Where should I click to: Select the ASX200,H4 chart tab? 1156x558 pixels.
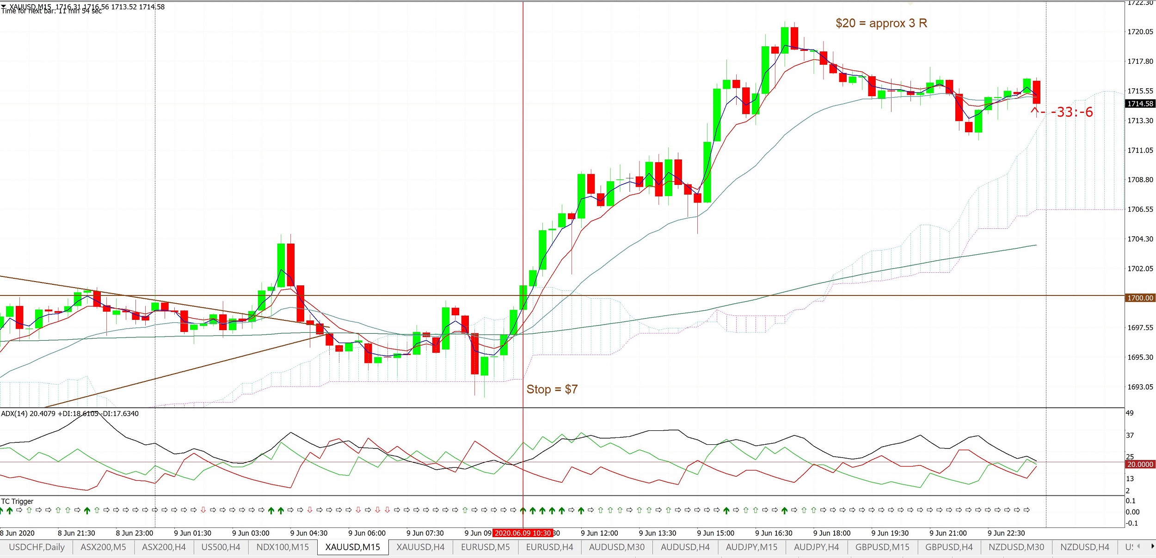[164, 547]
